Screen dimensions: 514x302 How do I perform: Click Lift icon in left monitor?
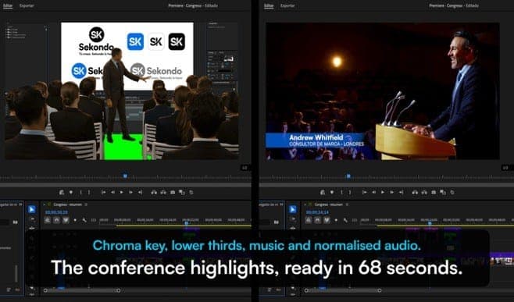pos(154,192)
